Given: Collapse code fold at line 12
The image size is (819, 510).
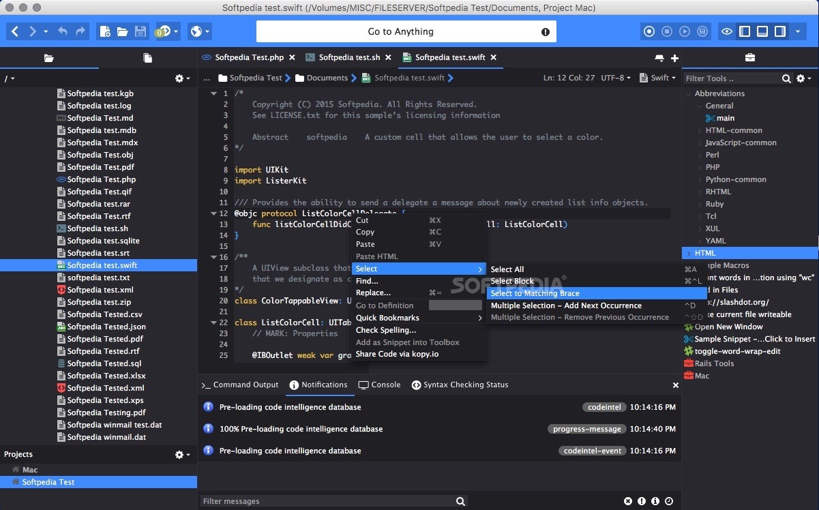Looking at the screenshot, I should click(214, 213).
